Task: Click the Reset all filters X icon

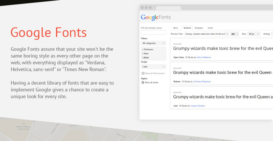Action: pyautogui.click(x=143, y=73)
